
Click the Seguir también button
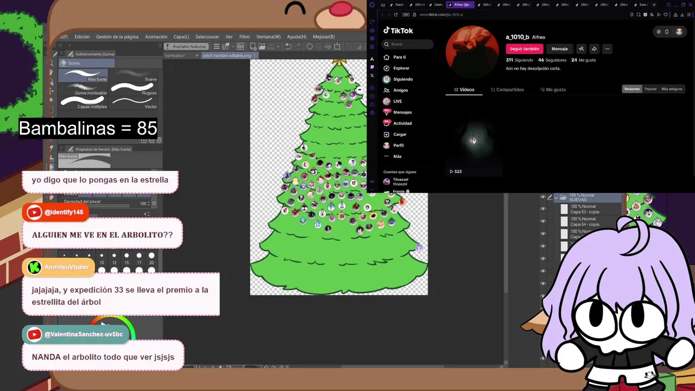[525, 49]
